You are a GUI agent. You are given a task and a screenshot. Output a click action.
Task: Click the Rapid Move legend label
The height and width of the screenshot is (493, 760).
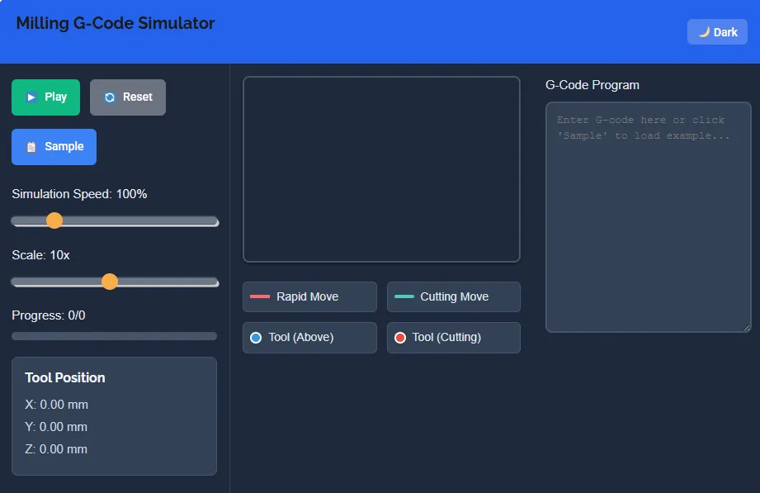point(307,296)
